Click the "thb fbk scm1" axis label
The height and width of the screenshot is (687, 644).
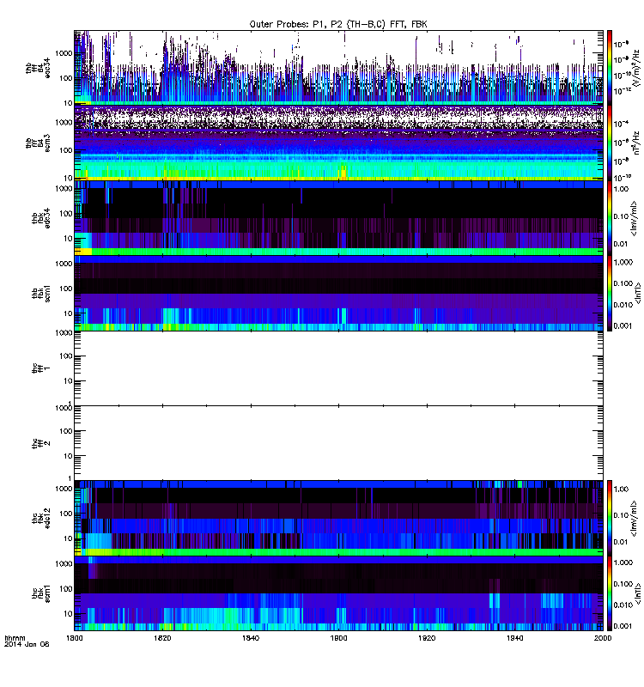(x=40, y=293)
